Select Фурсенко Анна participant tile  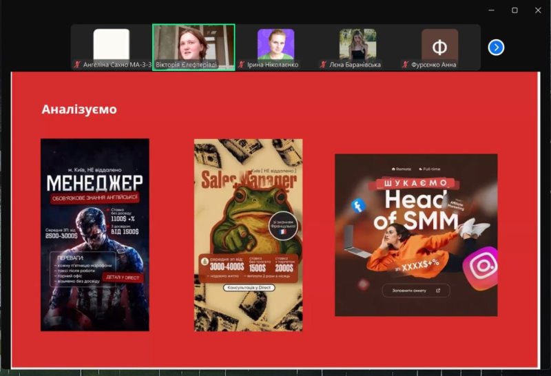439,48
